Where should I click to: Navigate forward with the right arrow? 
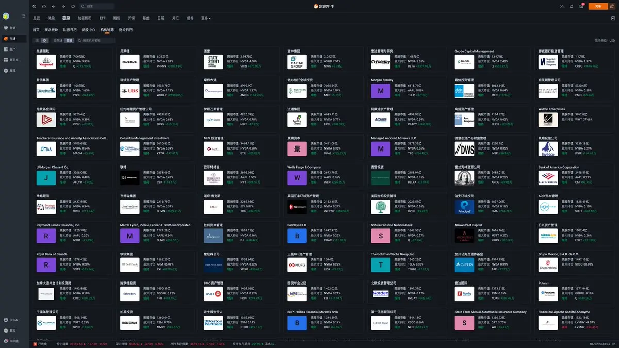(63, 6)
